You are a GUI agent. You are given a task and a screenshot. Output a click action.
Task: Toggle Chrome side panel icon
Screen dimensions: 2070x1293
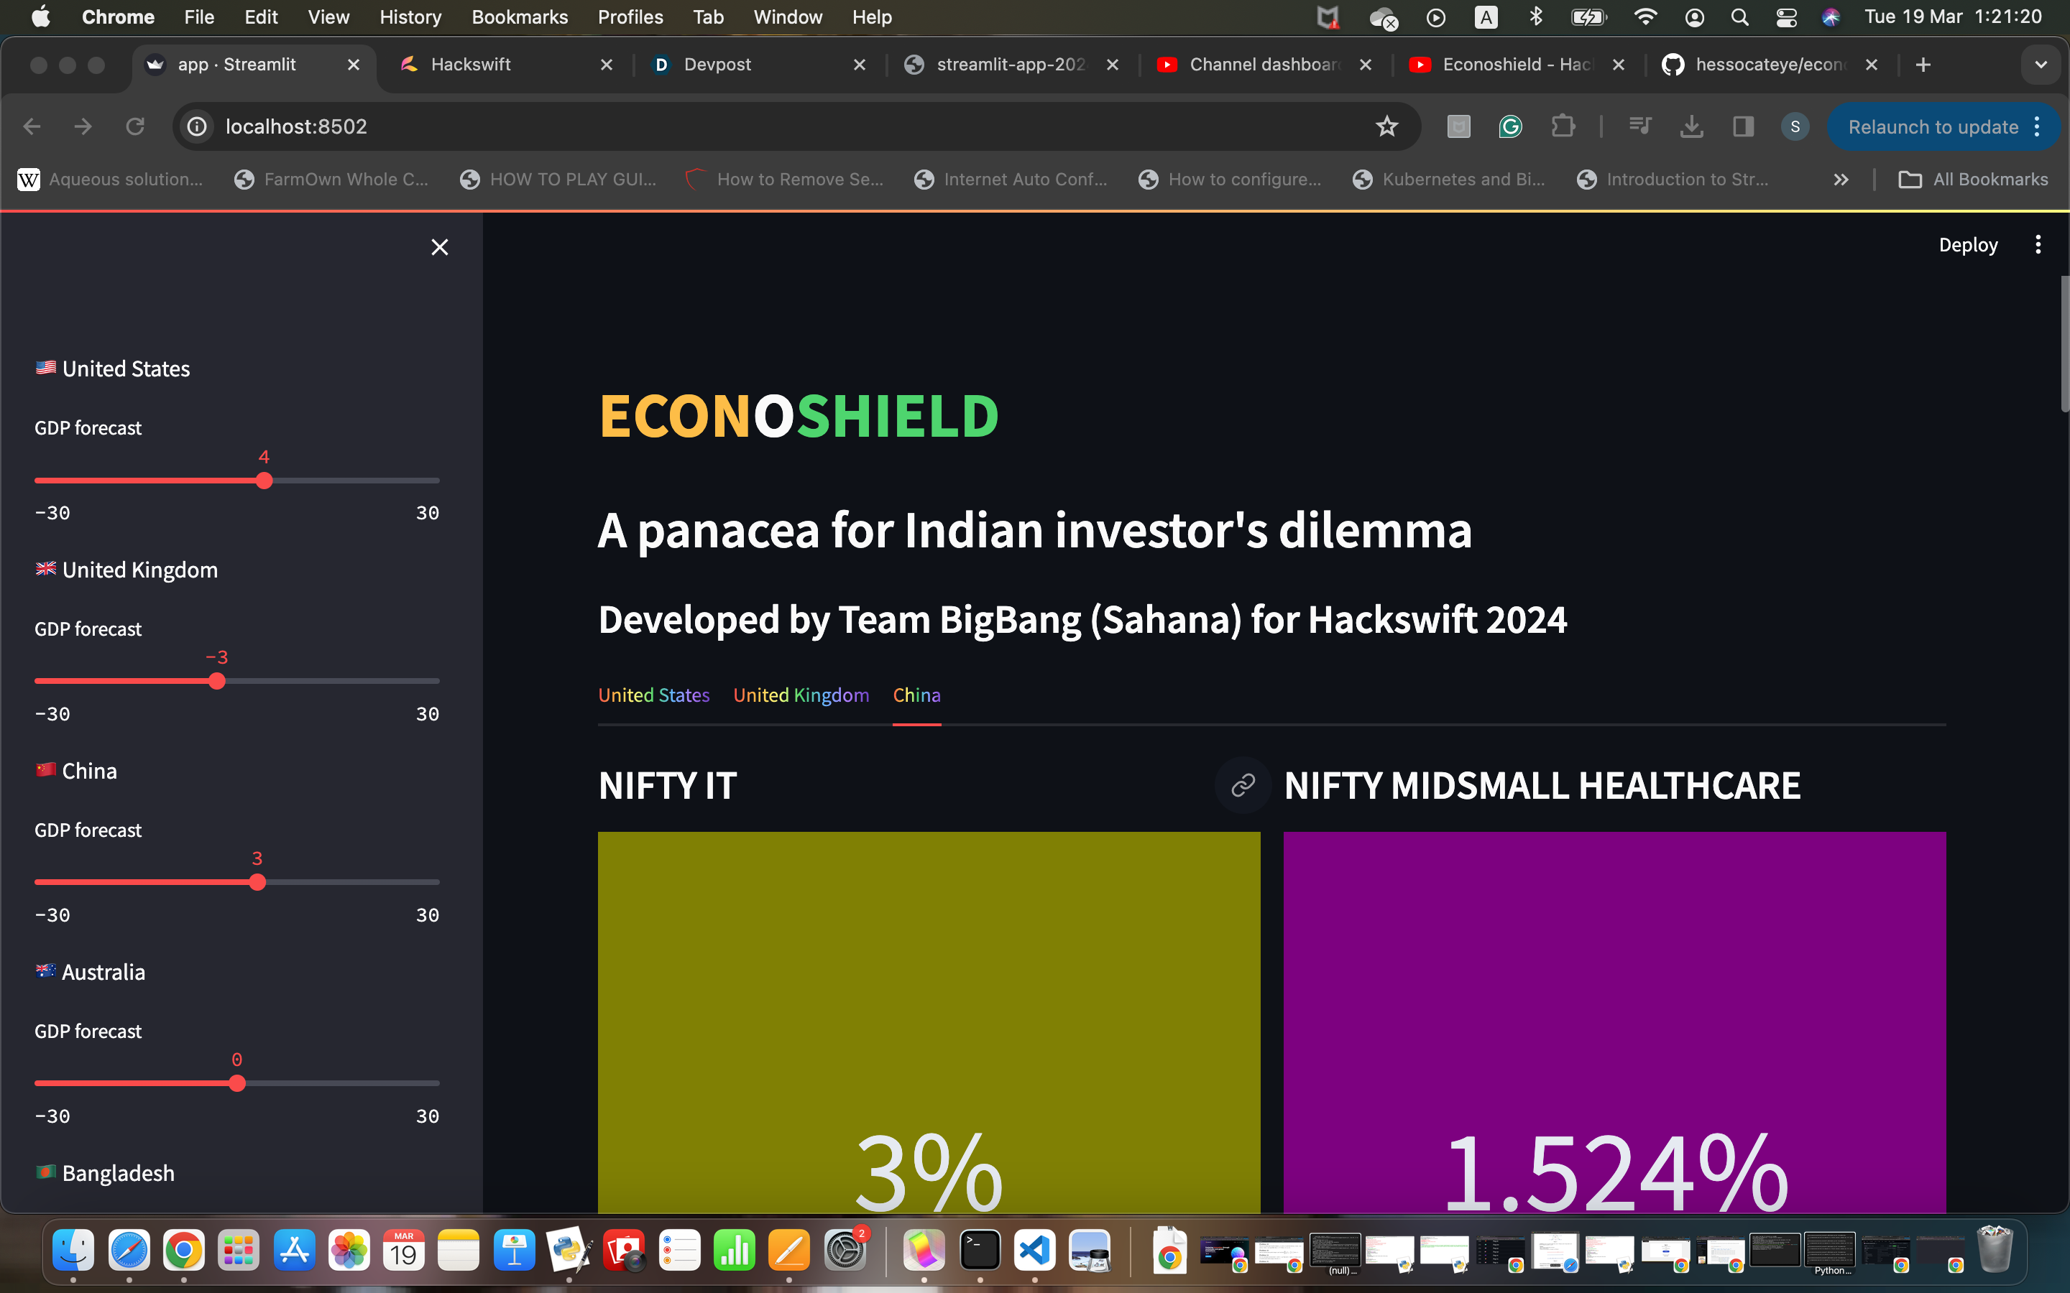tap(1742, 126)
